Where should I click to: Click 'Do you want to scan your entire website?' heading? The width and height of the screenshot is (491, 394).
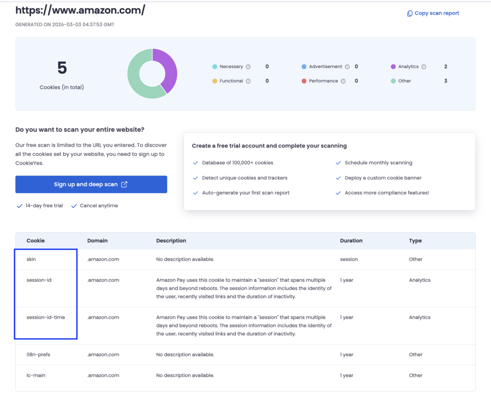point(80,129)
